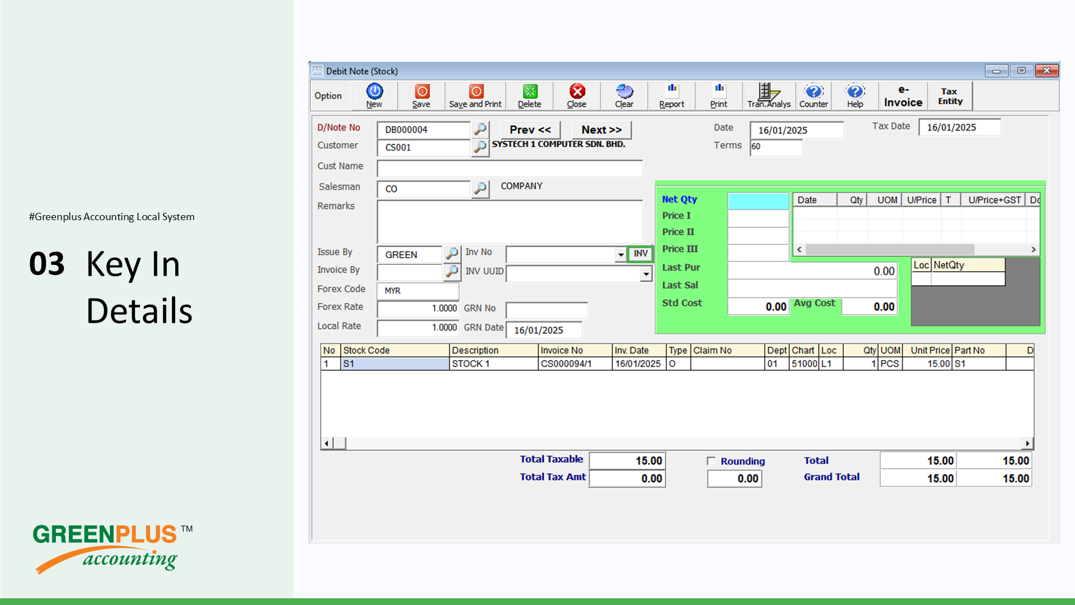Viewport: 1075px width, 605px height.
Task: Expand the Inv No dropdown
Action: (x=621, y=255)
